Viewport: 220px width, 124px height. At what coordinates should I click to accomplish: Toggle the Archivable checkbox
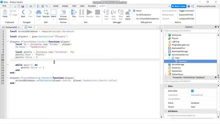click(x=192, y=91)
